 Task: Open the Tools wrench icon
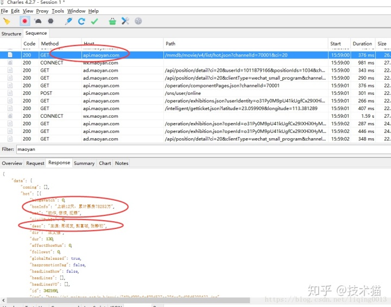tap(125, 21)
